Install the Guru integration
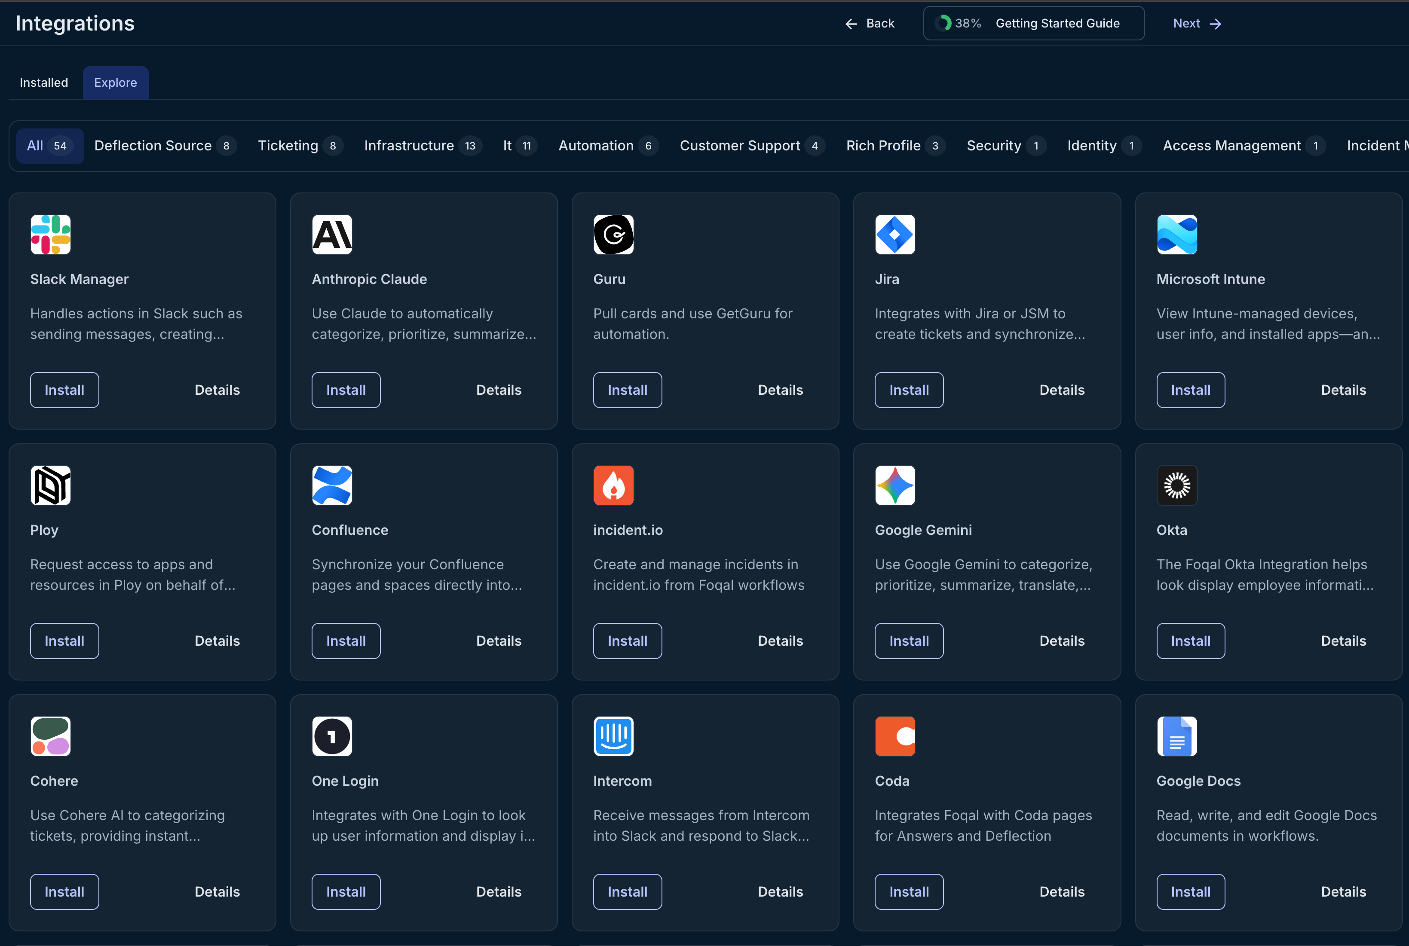This screenshot has width=1409, height=946. (x=627, y=391)
